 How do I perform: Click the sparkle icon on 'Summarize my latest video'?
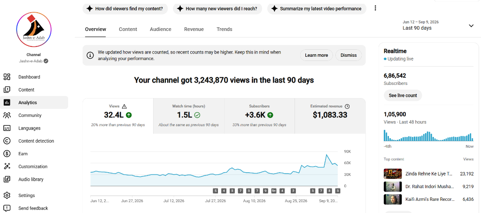274,8
